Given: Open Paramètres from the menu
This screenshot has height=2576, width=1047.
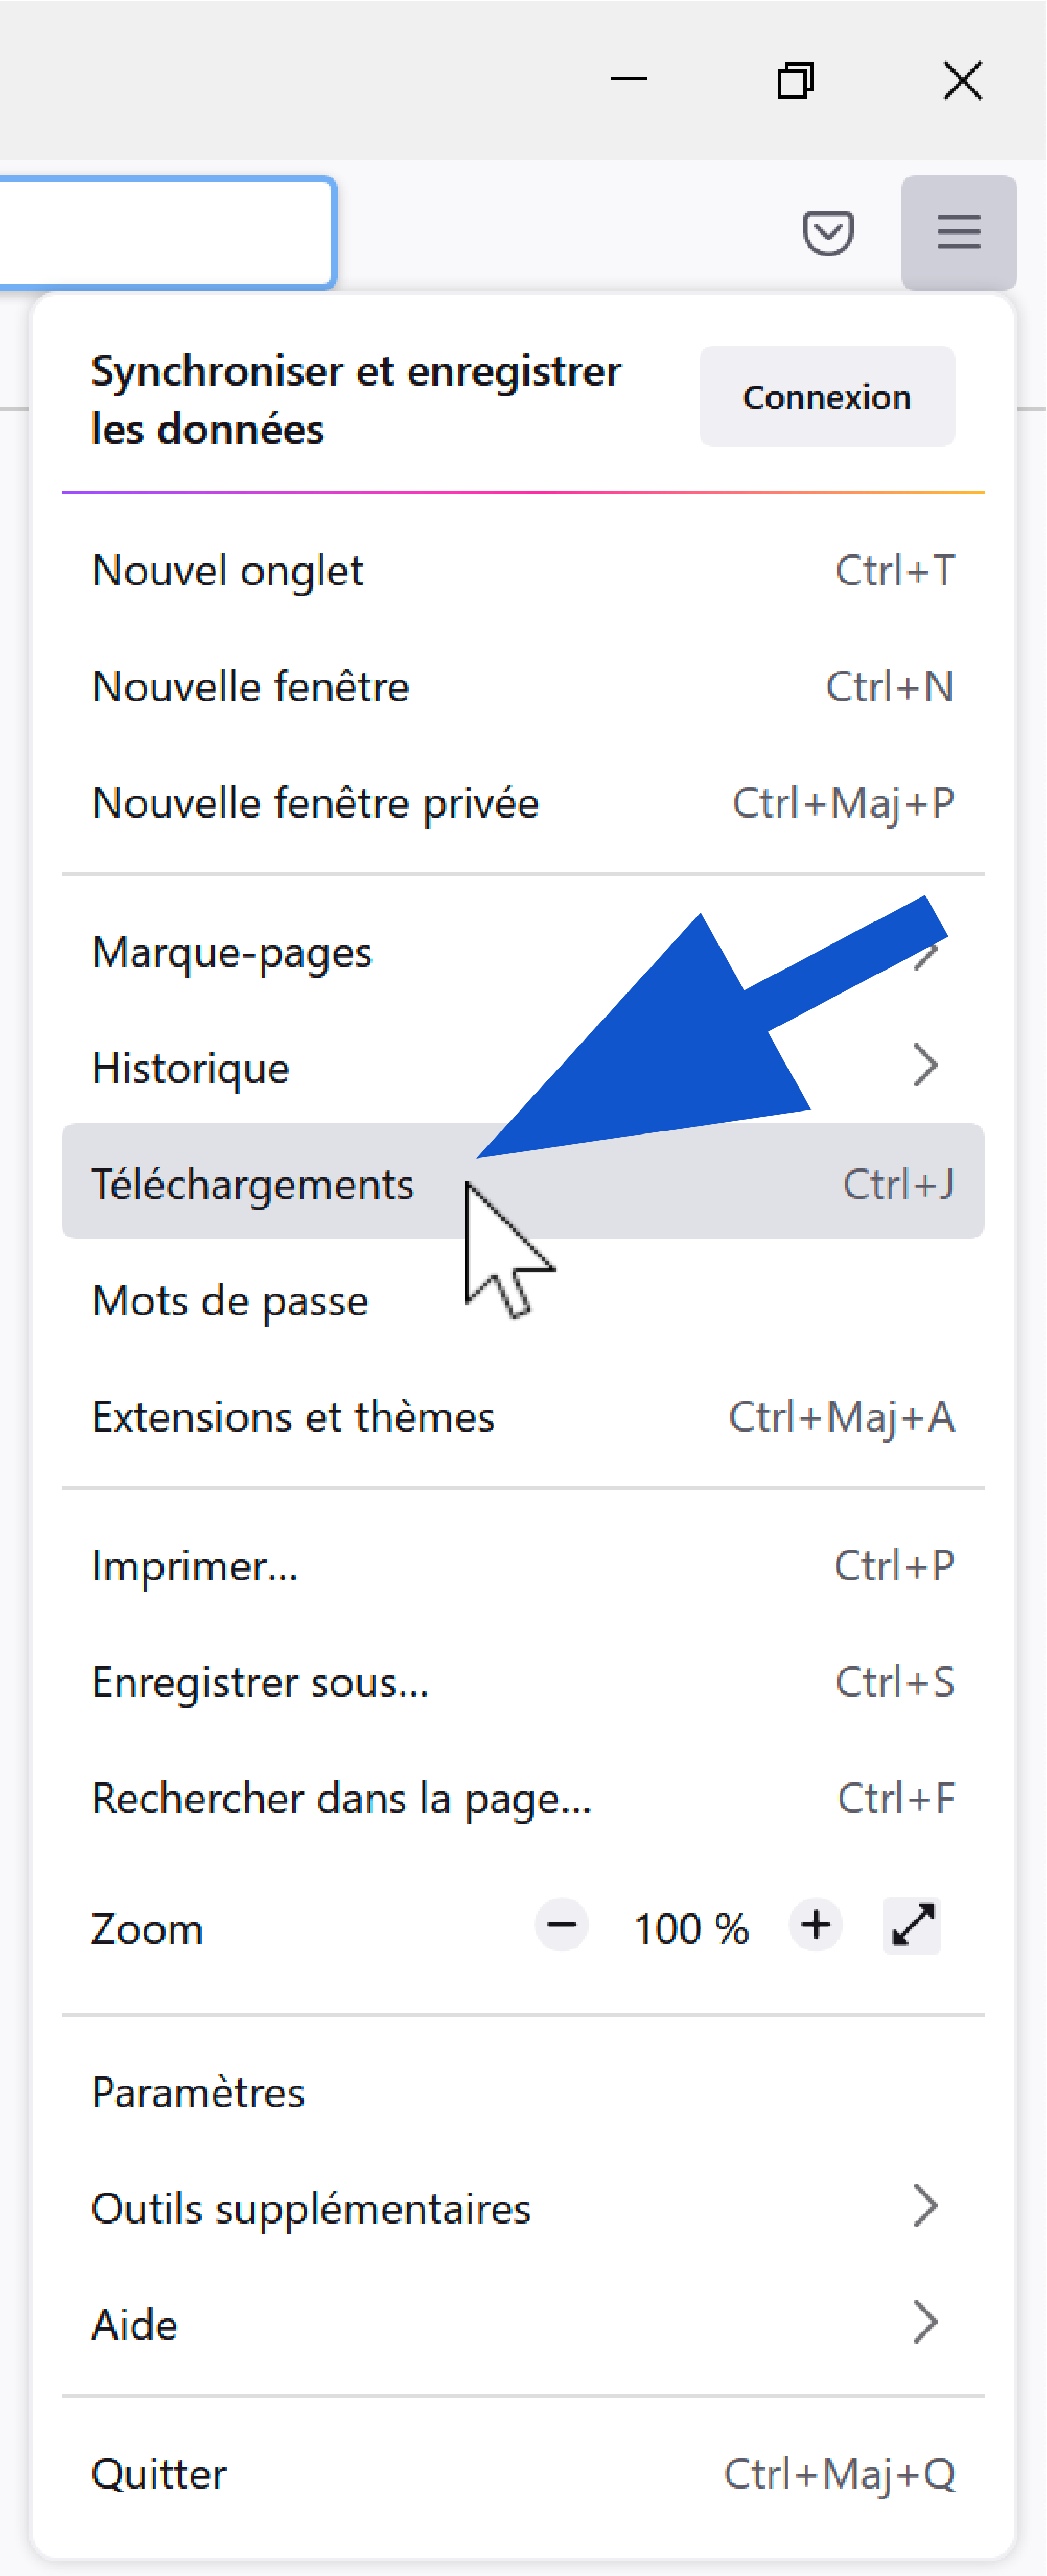Looking at the screenshot, I should [523, 2092].
